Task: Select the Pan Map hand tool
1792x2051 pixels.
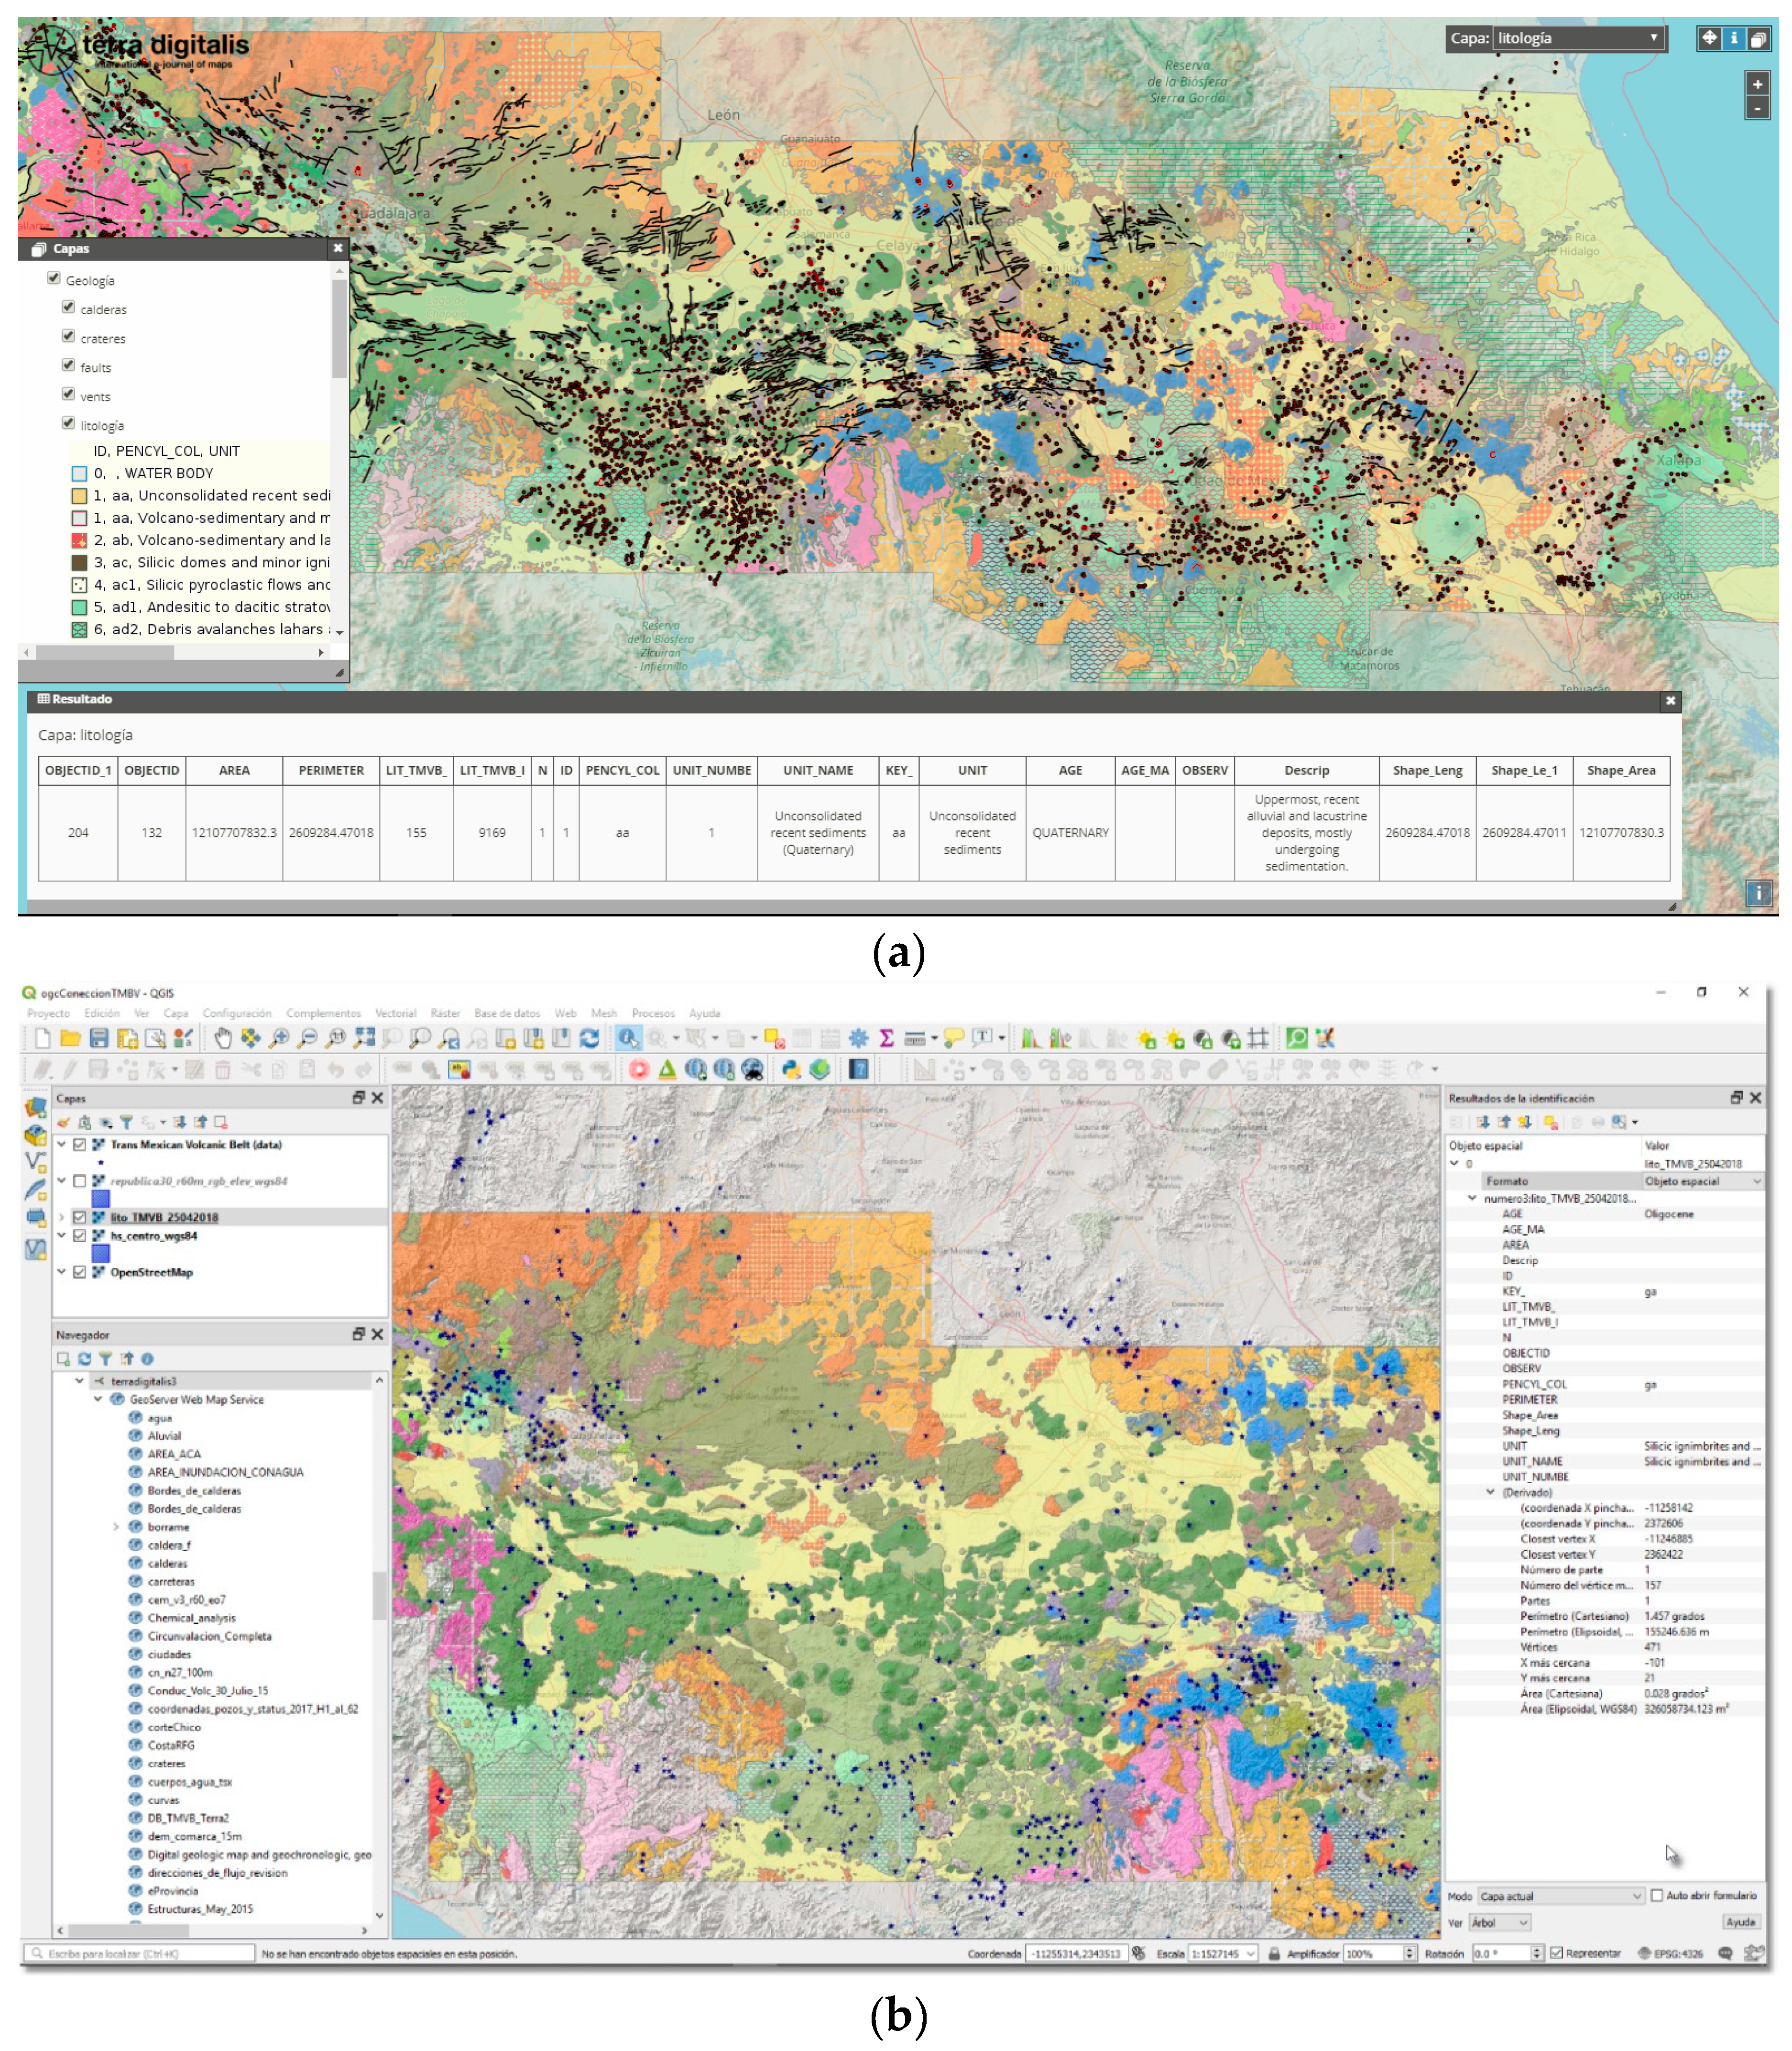Action: (x=222, y=1038)
